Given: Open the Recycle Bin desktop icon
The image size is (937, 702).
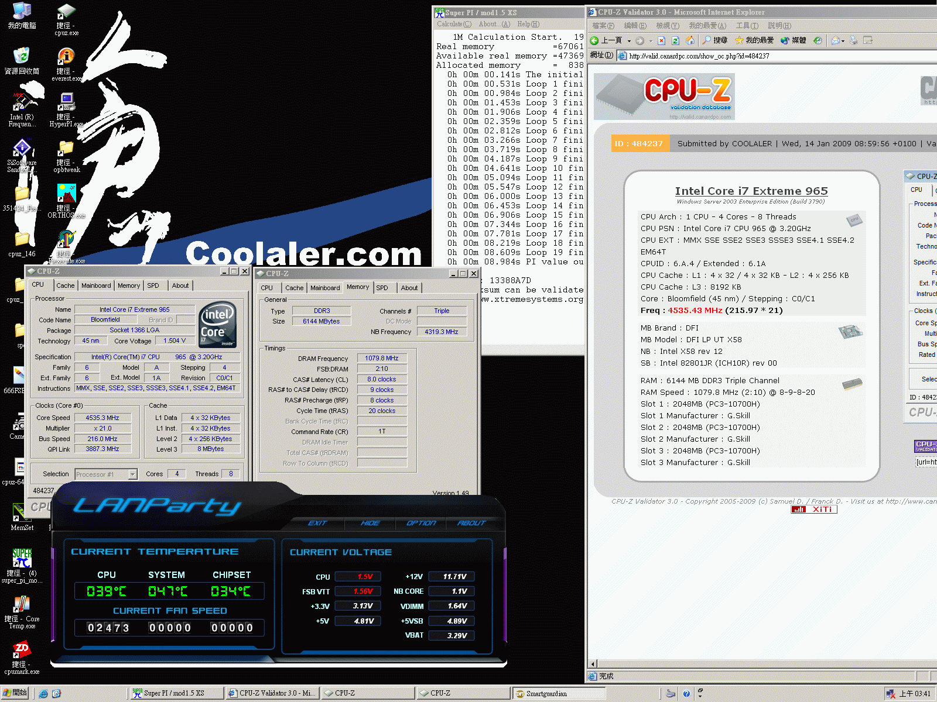Looking at the screenshot, I should [x=22, y=57].
